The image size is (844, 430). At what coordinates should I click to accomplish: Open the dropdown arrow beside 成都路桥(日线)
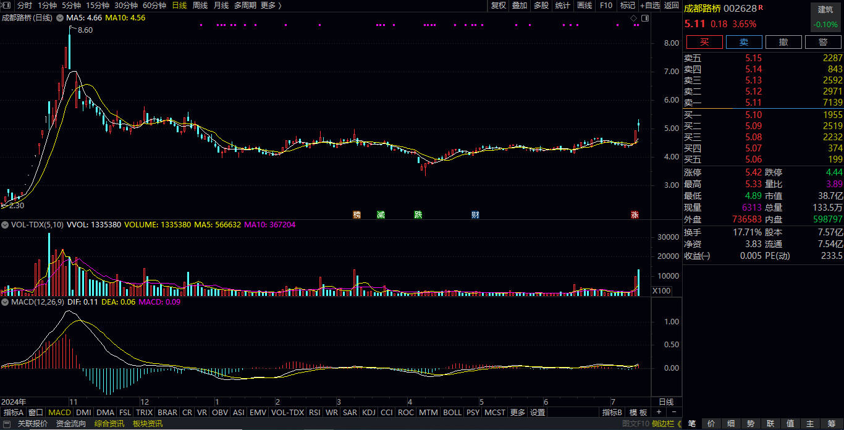[x=59, y=18]
